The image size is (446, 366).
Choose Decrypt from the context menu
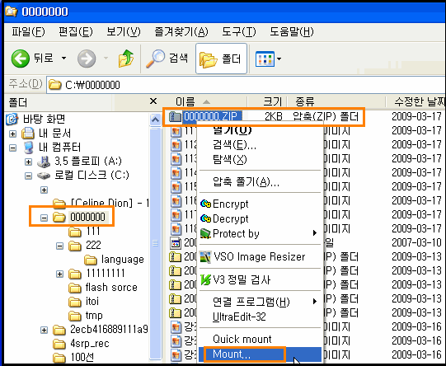coord(230,218)
